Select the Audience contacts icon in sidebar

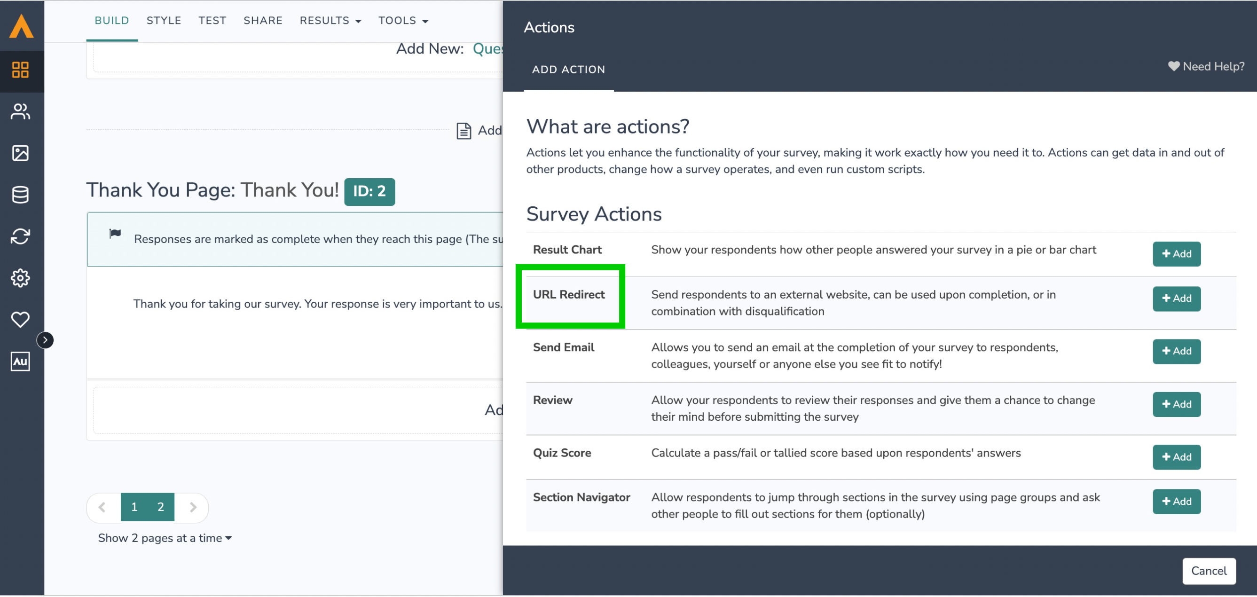(21, 111)
